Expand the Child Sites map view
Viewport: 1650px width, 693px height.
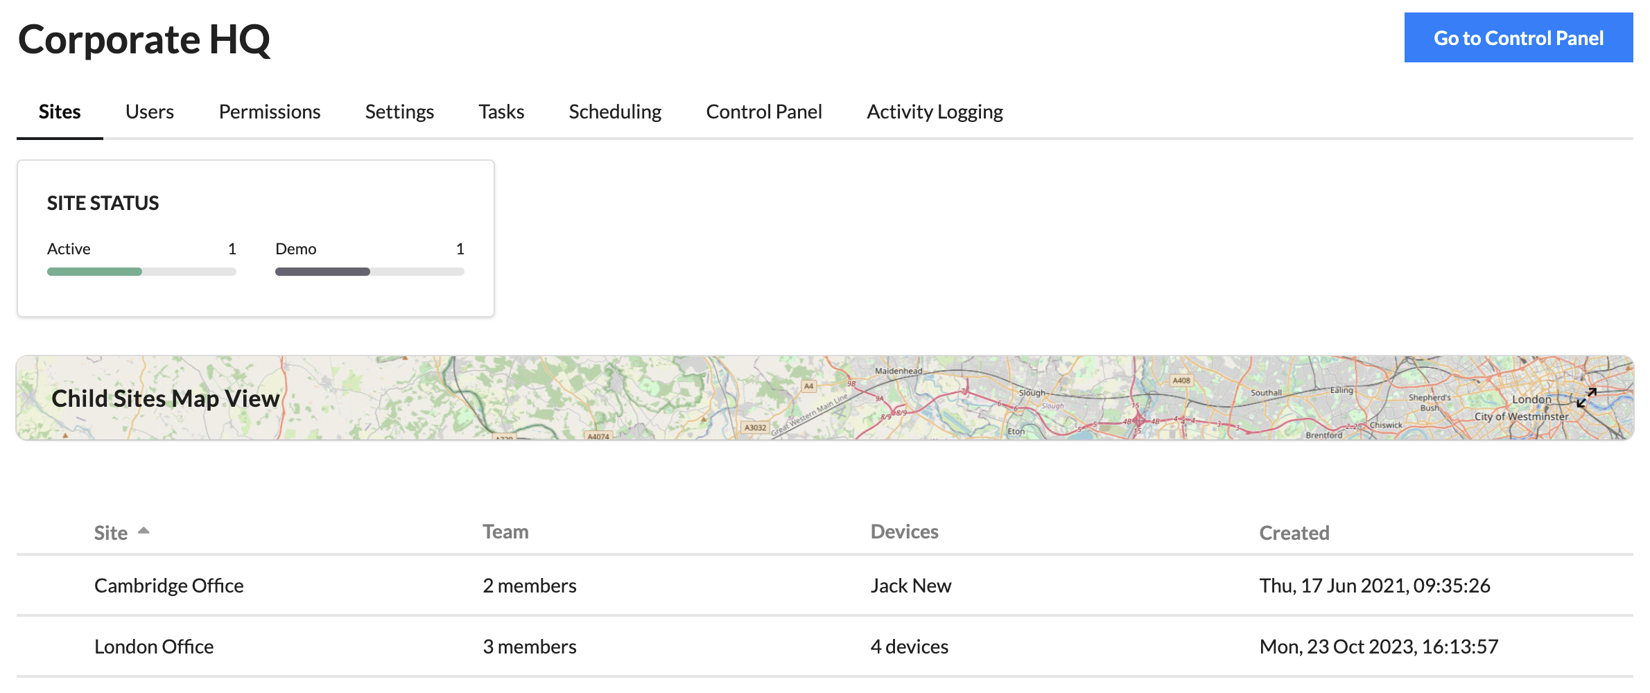click(1586, 398)
